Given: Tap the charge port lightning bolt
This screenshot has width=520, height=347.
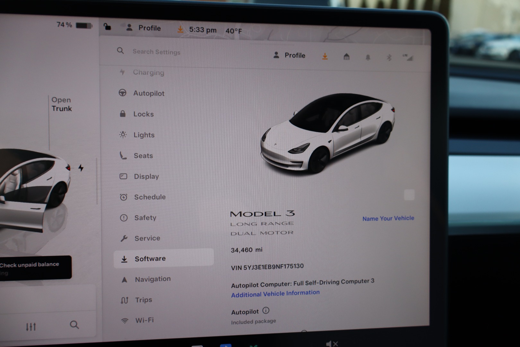Looking at the screenshot, I should (x=81, y=168).
